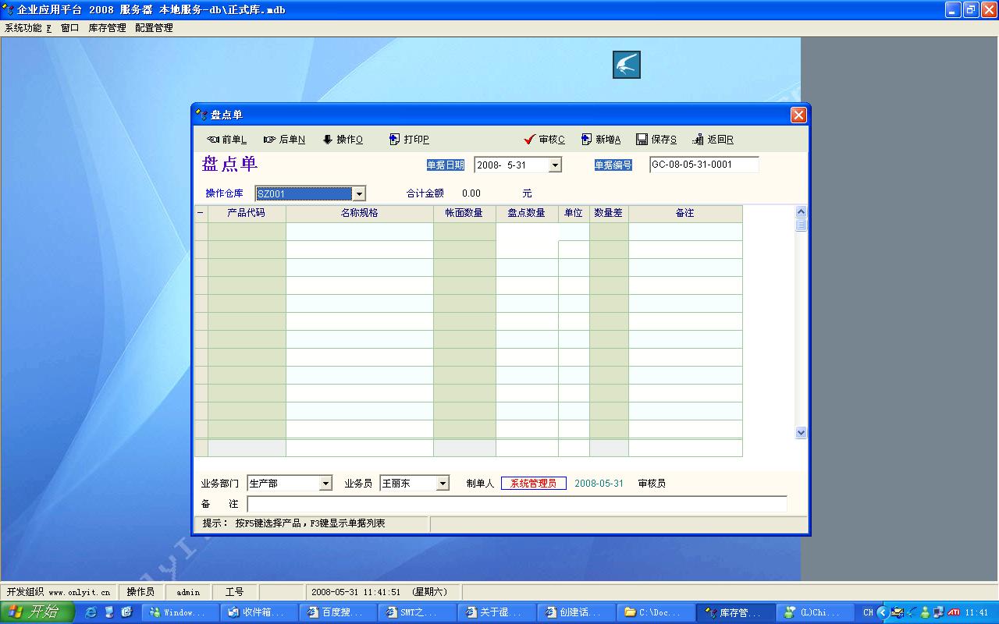The width and height of the screenshot is (999, 624).
Task: Open the 配置管理 menu
Action: click(x=154, y=28)
